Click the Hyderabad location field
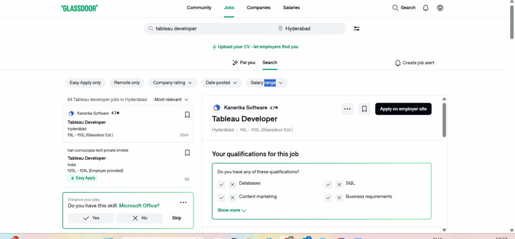 [310, 29]
